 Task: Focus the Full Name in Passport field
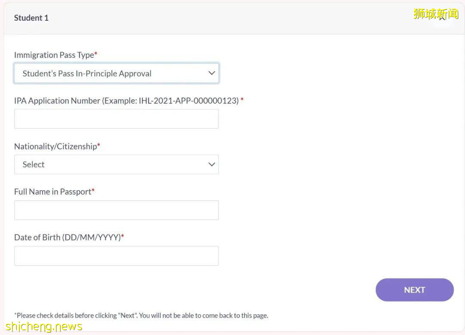click(116, 210)
